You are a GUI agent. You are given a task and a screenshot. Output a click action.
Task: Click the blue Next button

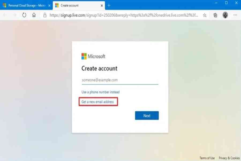tap(147, 116)
